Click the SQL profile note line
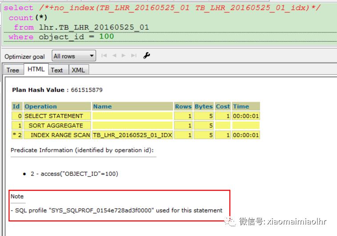The width and height of the screenshot is (337, 236). tap(116, 210)
